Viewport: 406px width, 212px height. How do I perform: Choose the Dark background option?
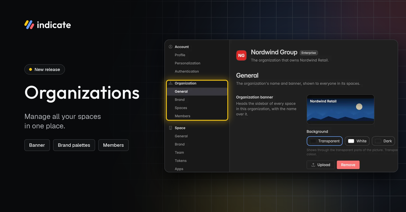point(383,141)
